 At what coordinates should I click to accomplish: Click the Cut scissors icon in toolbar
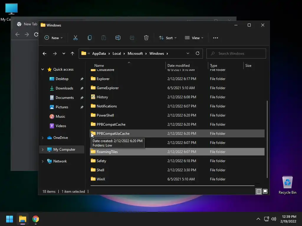tap(75, 38)
